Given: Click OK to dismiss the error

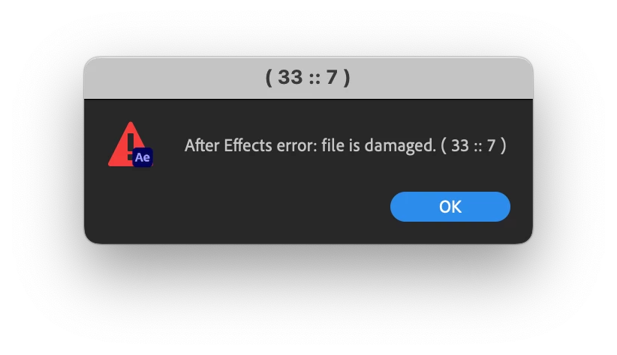Looking at the screenshot, I should tap(450, 207).
